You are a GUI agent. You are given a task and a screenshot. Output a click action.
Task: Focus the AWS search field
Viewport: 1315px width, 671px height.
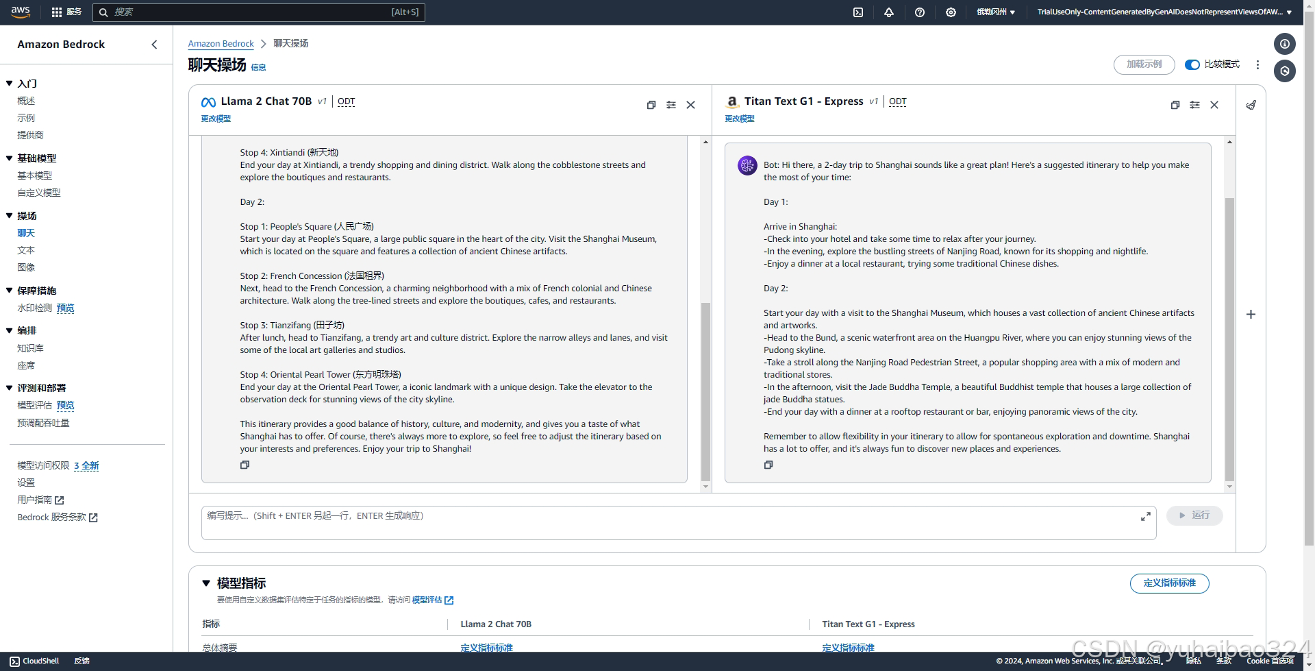pyautogui.click(x=259, y=12)
